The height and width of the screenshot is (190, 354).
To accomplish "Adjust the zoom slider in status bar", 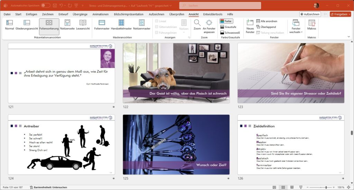I will click(x=326, y=187).
